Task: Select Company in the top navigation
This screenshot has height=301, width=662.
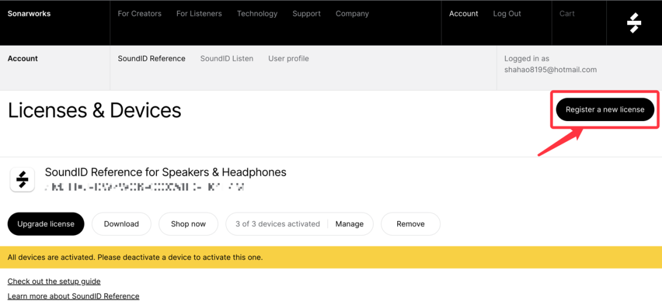Action: [352, 13]
